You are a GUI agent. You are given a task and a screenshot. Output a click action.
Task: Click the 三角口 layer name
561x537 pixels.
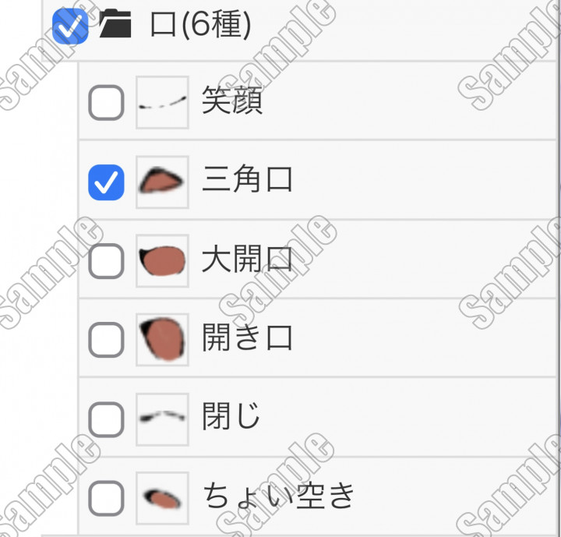(247, 181)
